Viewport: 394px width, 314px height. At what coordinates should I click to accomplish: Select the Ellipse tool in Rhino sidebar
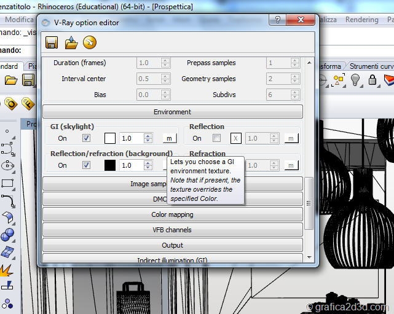pyautogui.click(x=7, y=165)
